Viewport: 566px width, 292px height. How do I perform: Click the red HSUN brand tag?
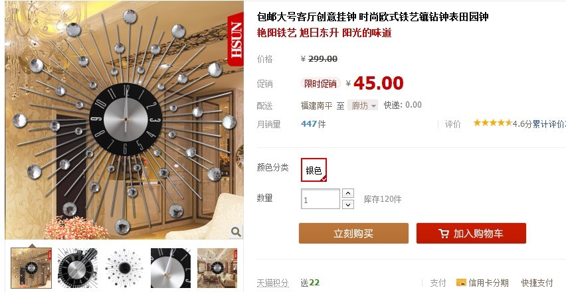236,40
